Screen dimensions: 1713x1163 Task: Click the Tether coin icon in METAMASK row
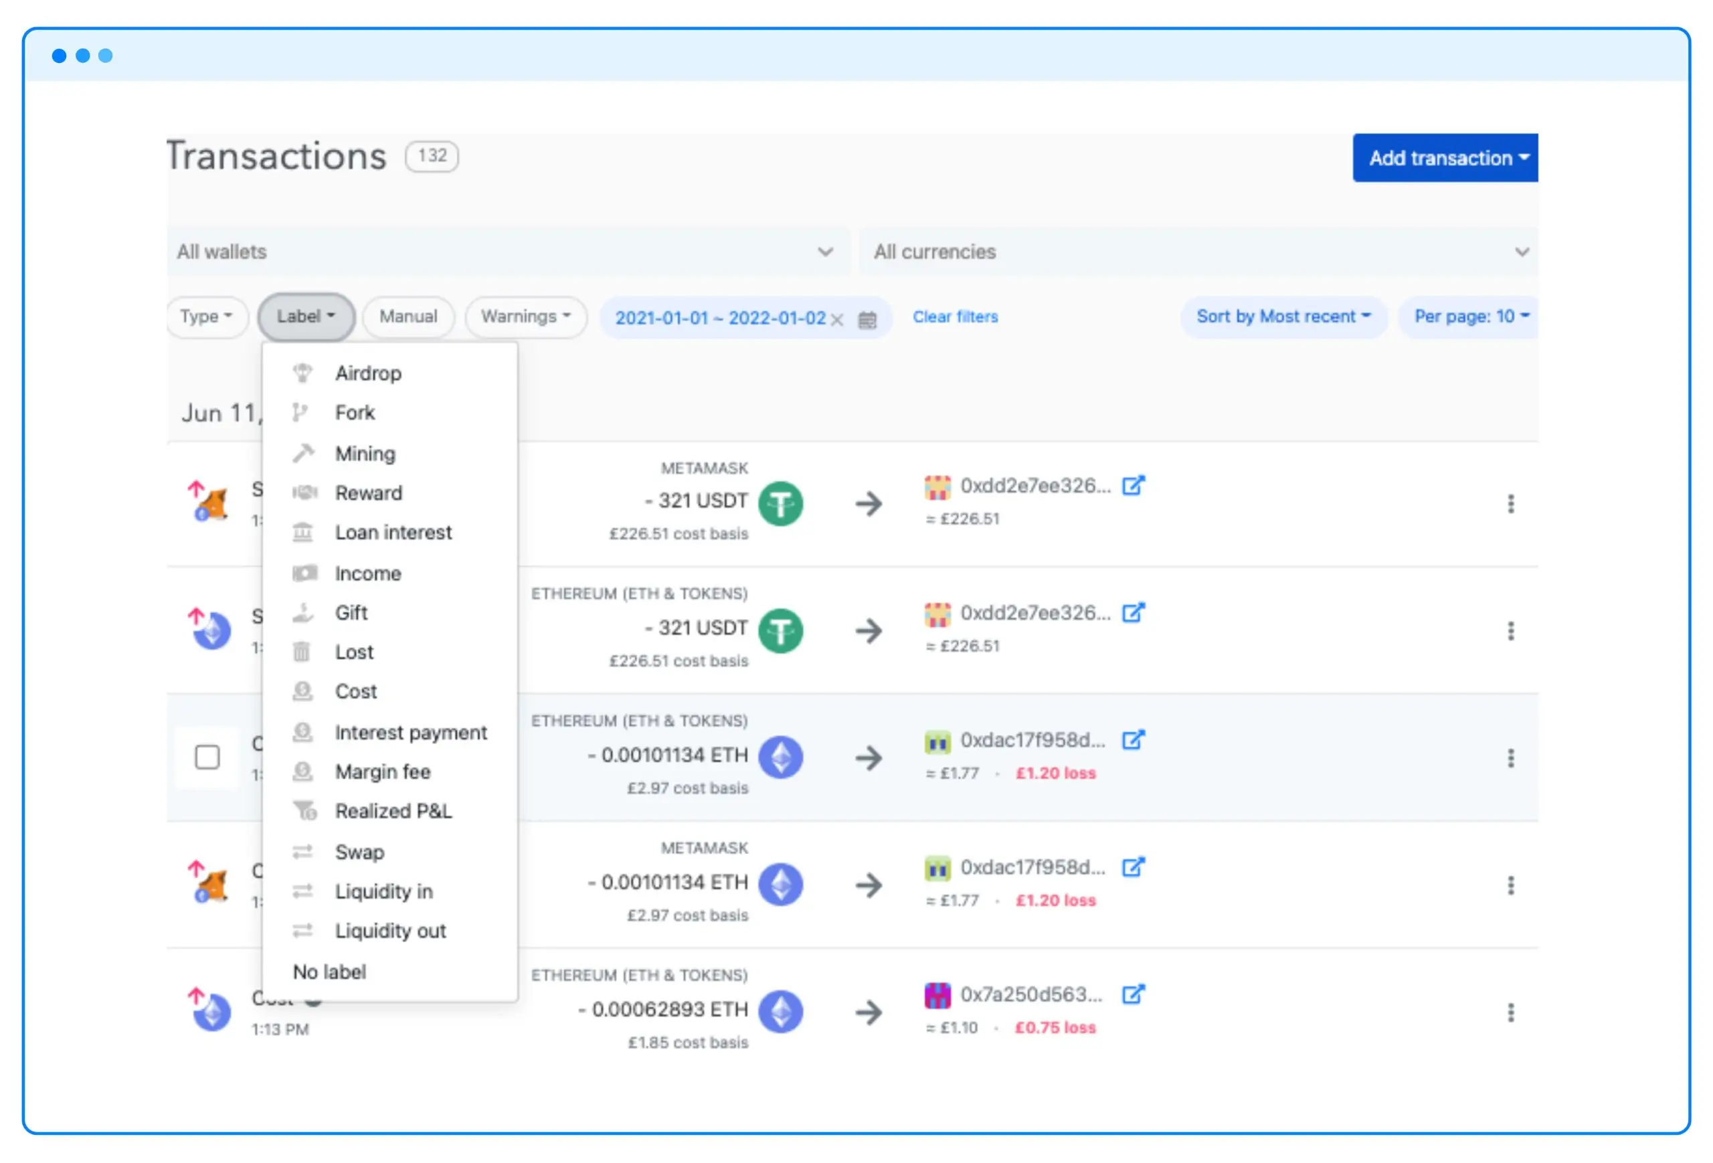(781, 504)
